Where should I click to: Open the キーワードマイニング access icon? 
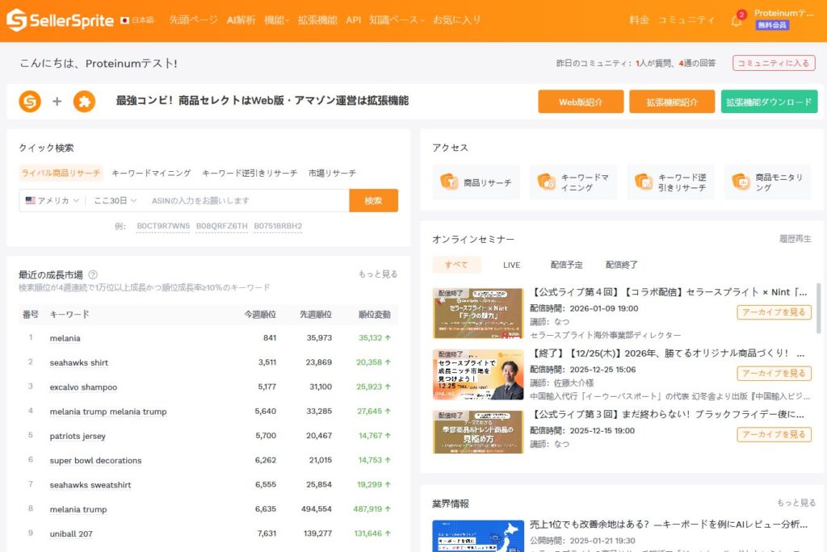547,182
